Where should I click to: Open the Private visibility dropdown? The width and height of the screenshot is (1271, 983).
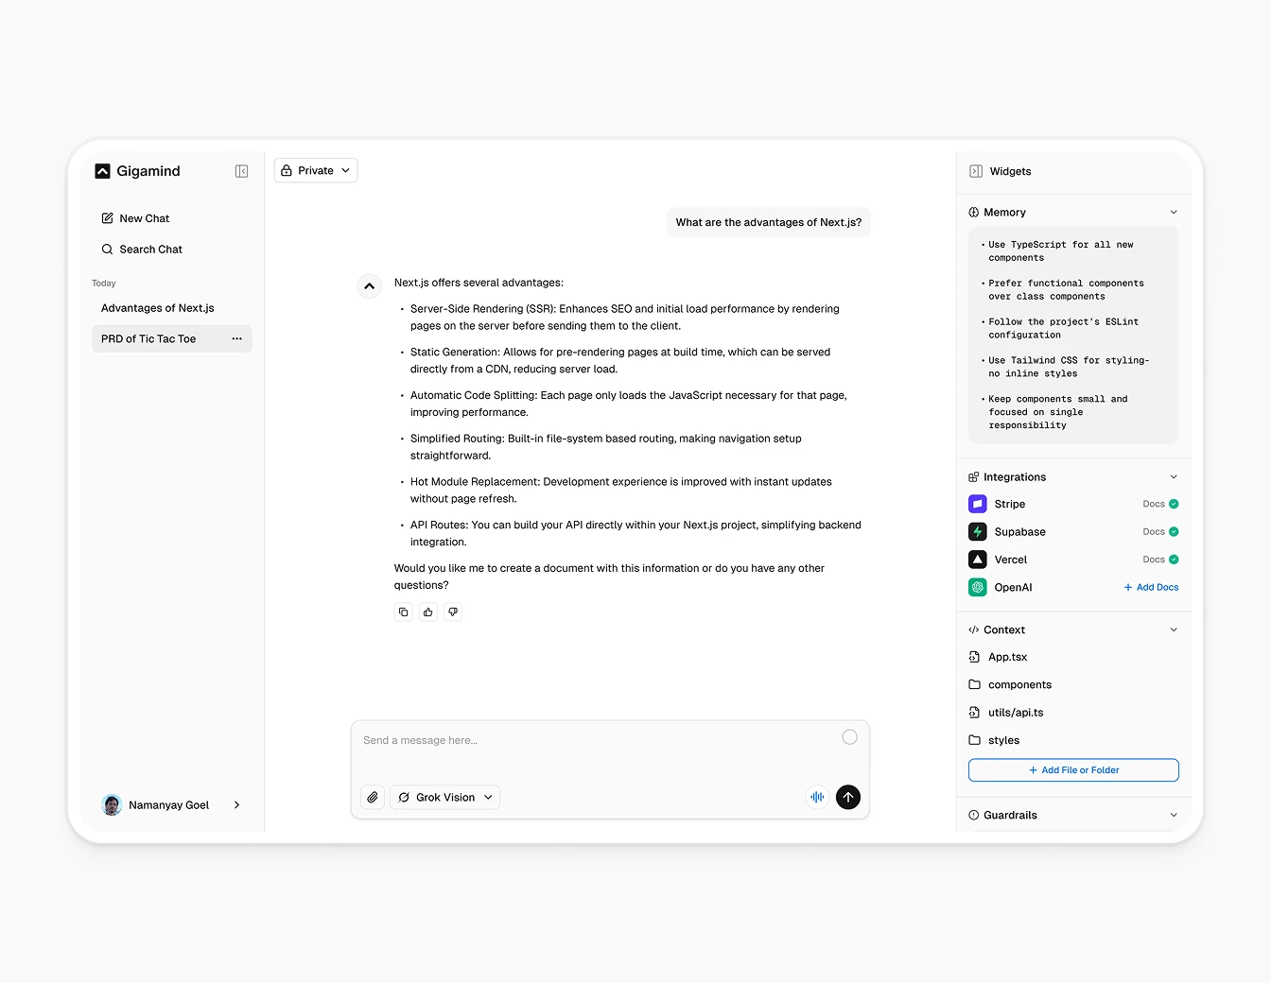[x=315, y=170]
